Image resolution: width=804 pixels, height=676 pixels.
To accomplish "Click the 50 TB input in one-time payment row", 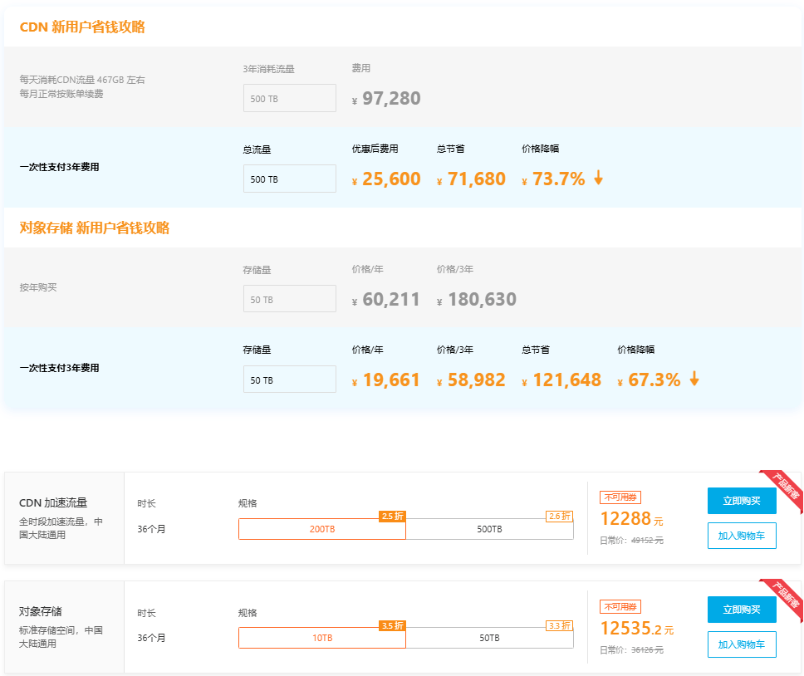I will tap(289, 380).
